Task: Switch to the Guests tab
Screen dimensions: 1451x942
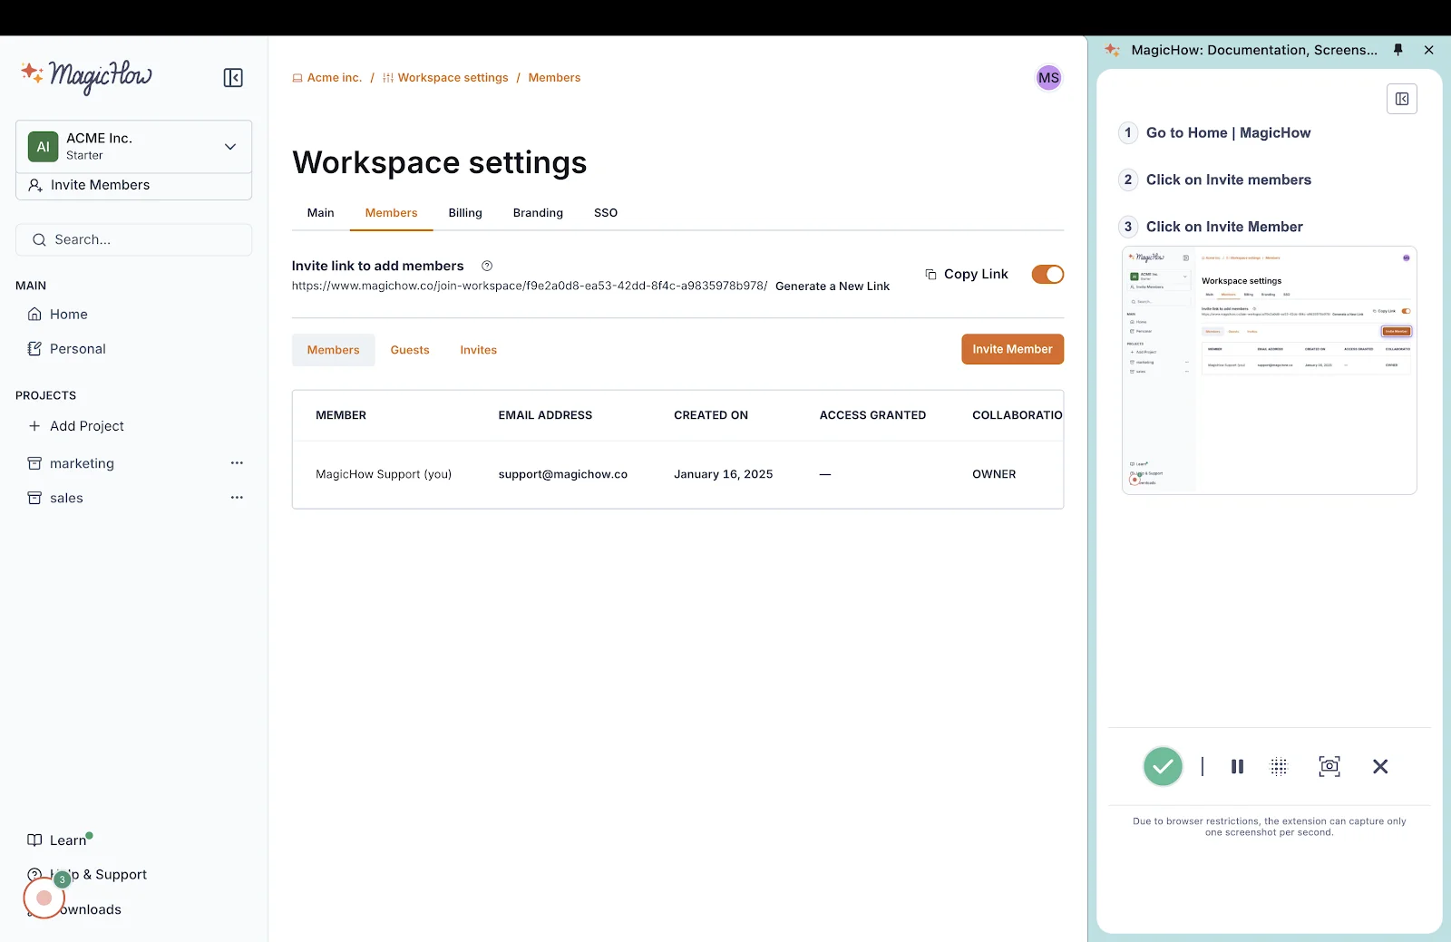Action: coord(410,349)
